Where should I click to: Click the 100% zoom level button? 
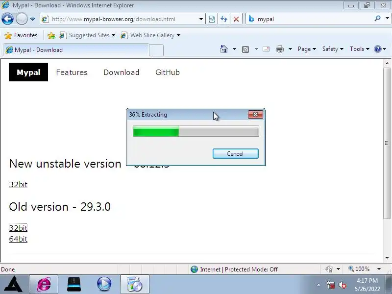coord(359,269)
